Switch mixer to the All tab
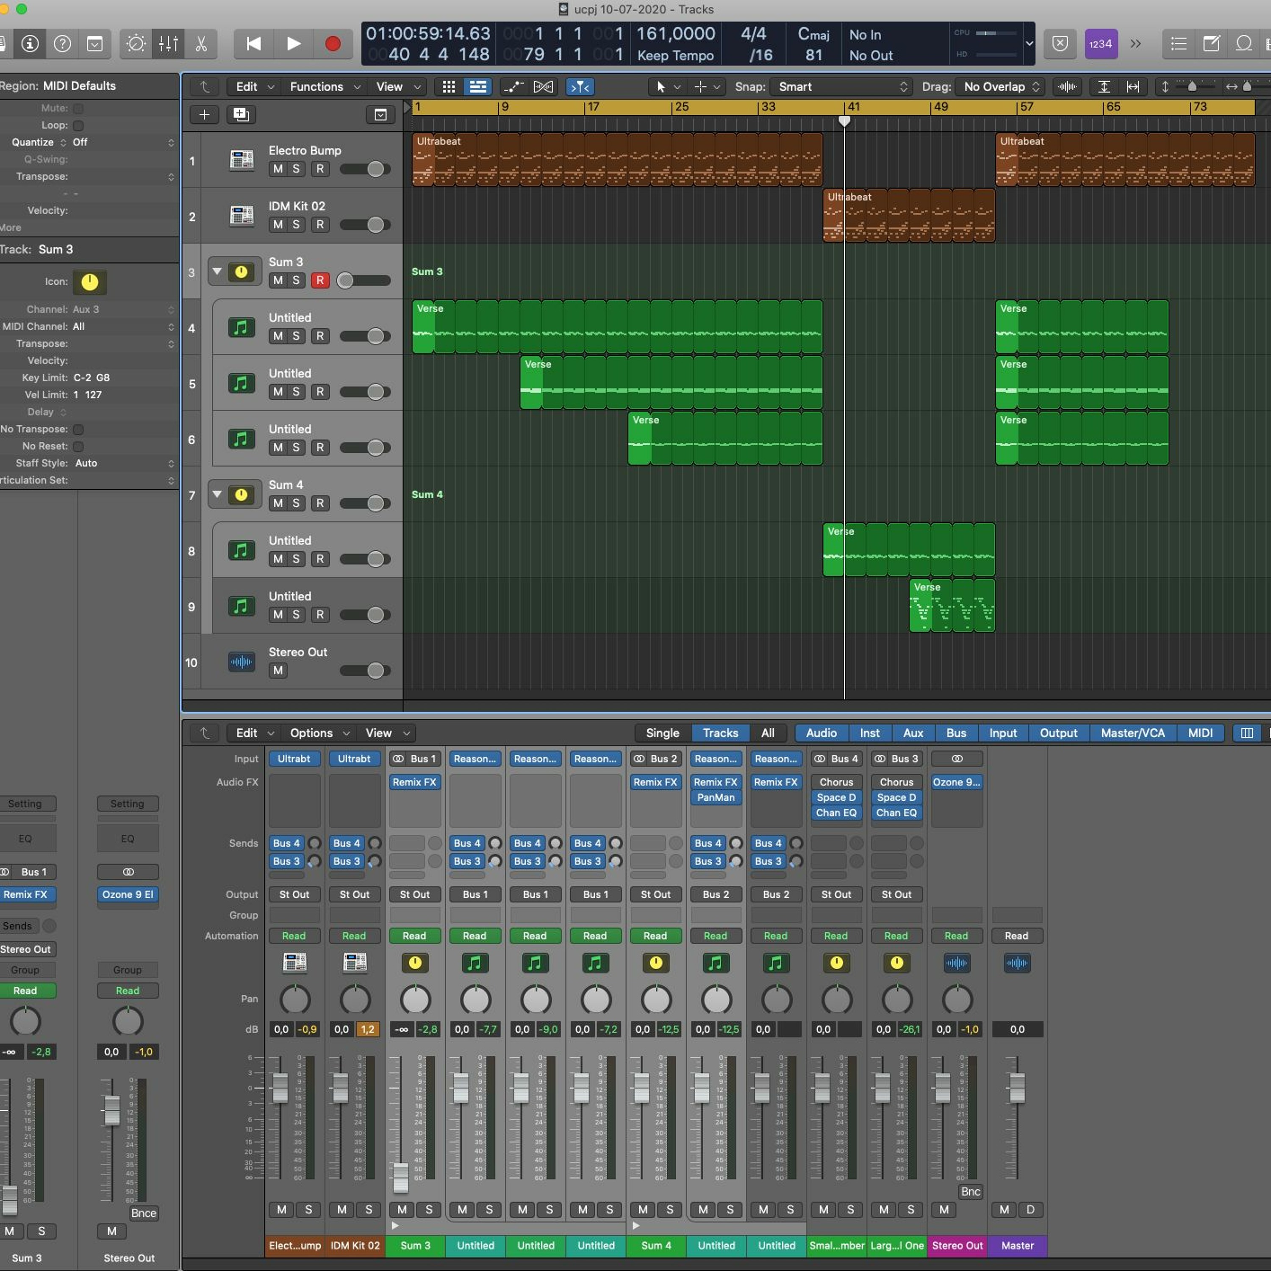 (x=767, y=733)
